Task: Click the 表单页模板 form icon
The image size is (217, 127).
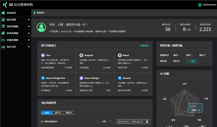Action: click(3, 33)
